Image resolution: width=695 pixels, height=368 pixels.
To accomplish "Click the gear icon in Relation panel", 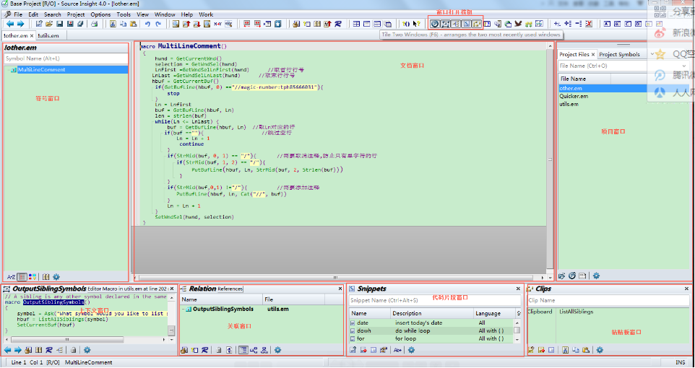I will point(278,350).
